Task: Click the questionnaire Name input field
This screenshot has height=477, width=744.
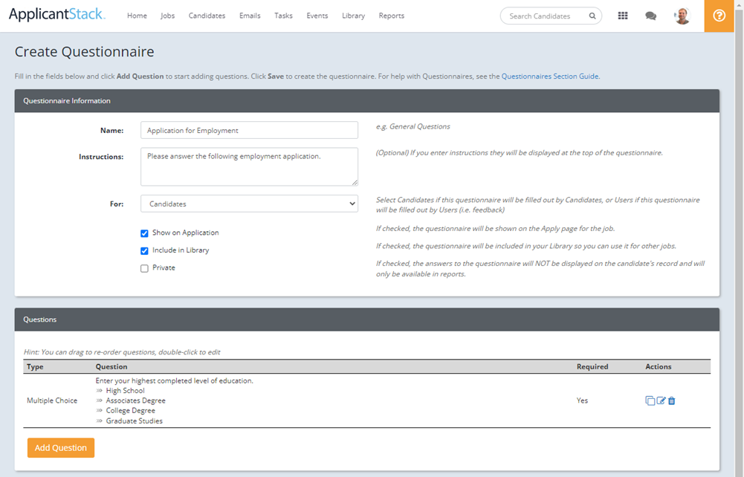Action: click(249, 131)
